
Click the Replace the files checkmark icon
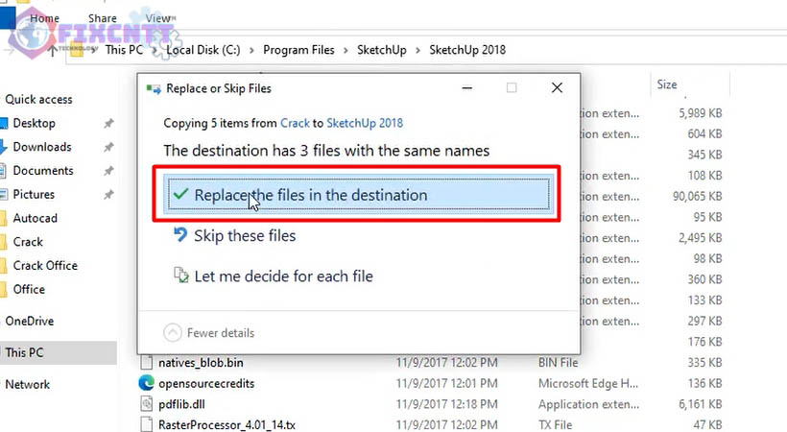(179, 195)
